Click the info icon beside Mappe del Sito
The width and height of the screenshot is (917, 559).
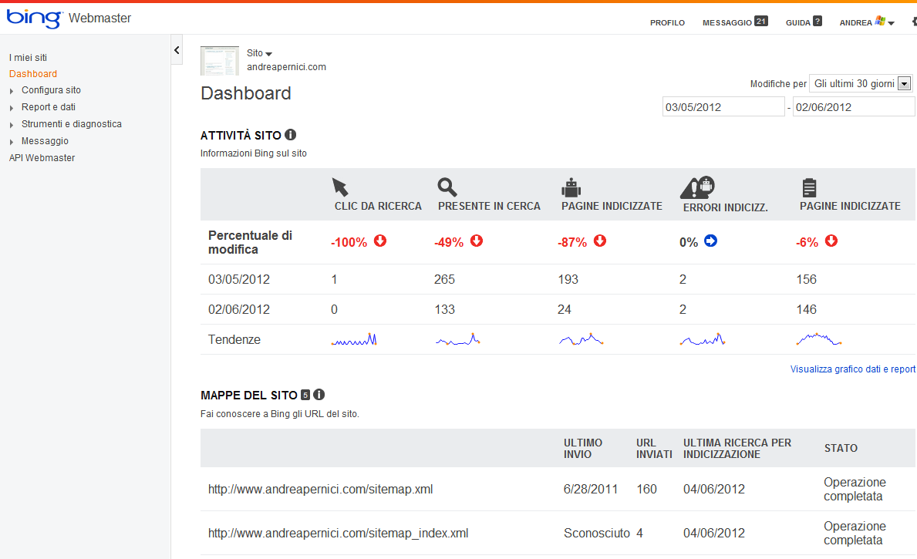click(319, 395)
